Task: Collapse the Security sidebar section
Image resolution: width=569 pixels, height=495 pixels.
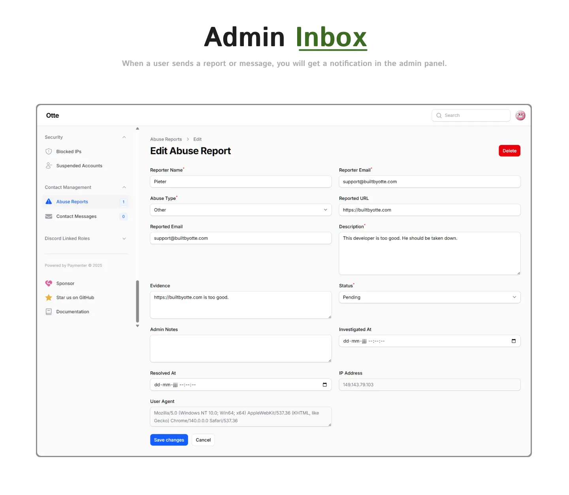Action: (x=124, y=137)
